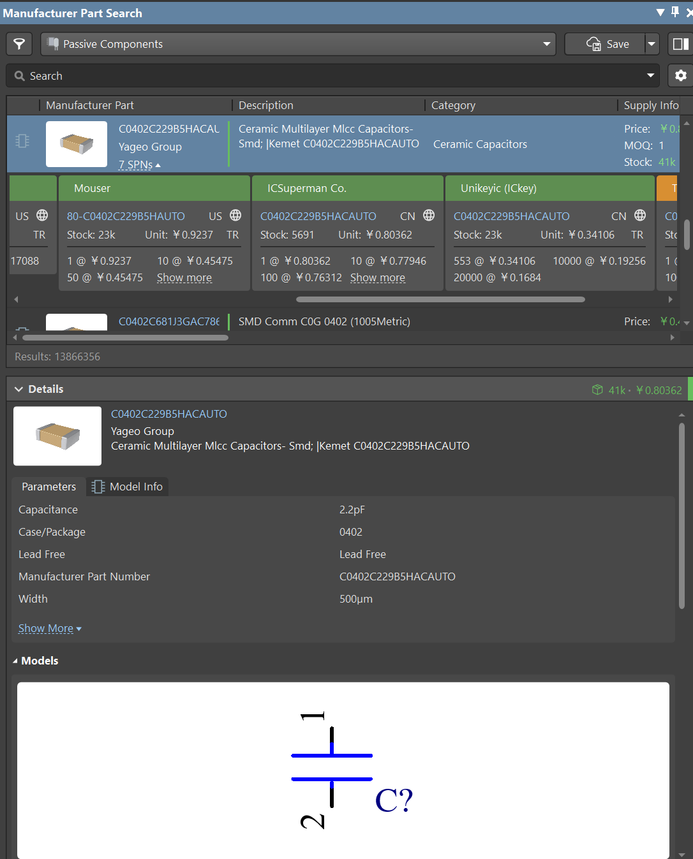Open ICSuperman C0402C229B5HACAUTO part link
Image resolution: width=693 pixels, height=859 pixels.
click(318, 216)
